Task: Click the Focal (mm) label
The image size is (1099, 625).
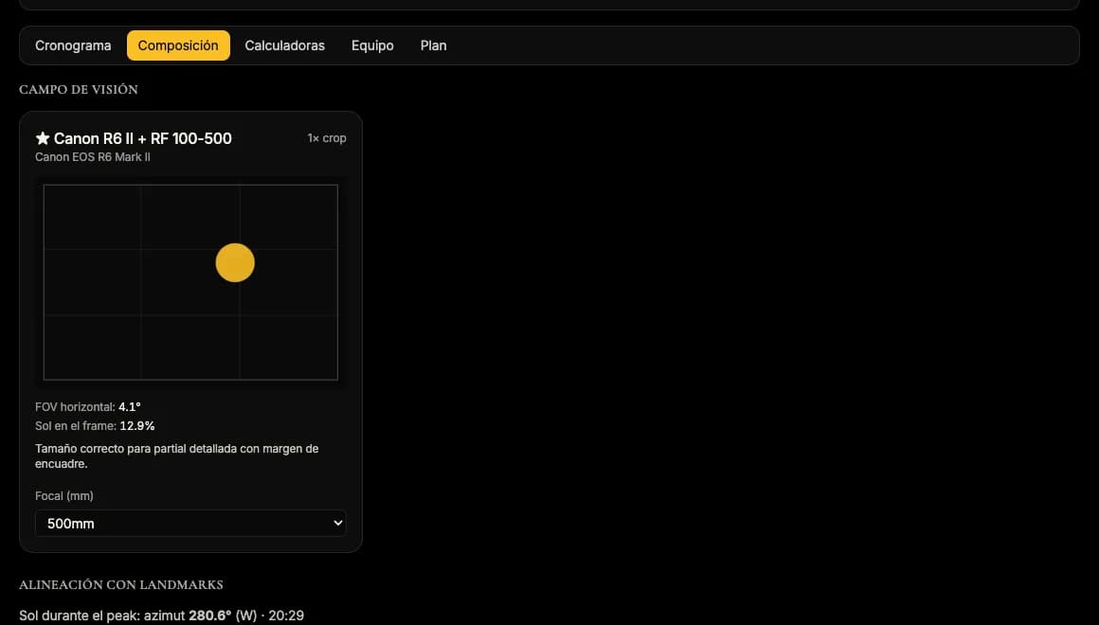Action: [64, 496]
